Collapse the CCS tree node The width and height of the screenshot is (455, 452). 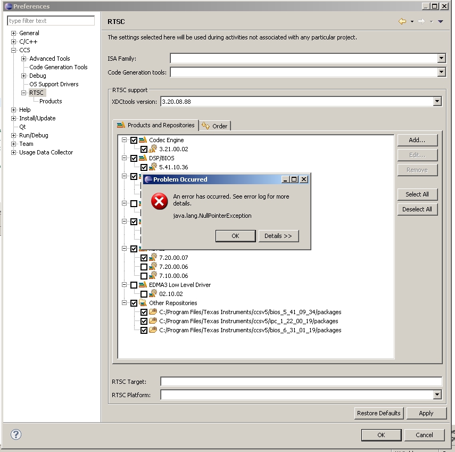pyautogui.click(x=13, y=50)
